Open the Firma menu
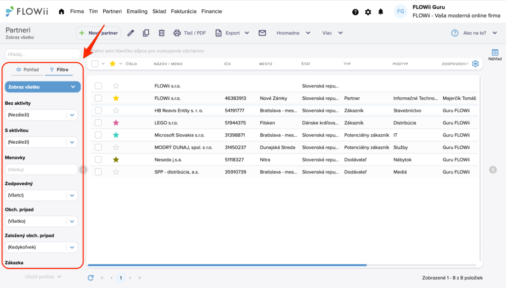 click(x=77, y=12)
